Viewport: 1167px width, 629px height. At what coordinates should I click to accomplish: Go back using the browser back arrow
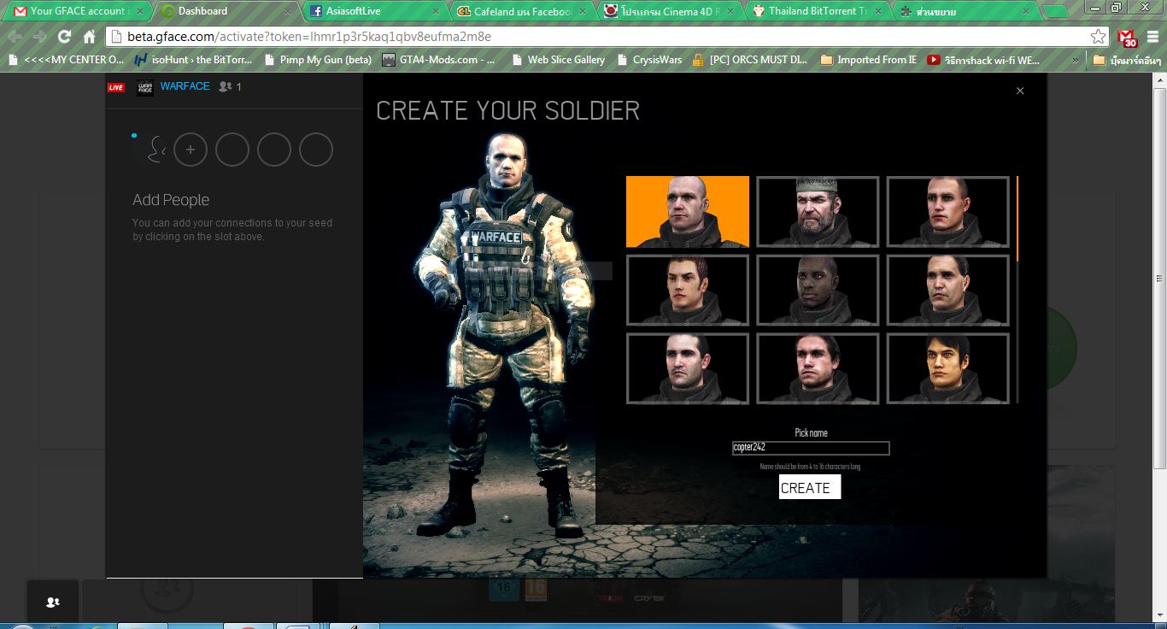tap(15, 38)
